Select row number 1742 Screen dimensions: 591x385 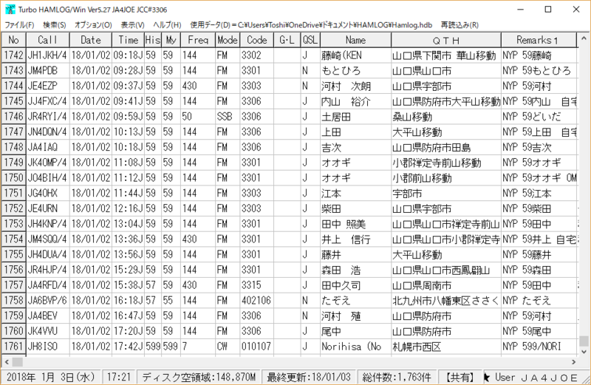click(14, 55)
